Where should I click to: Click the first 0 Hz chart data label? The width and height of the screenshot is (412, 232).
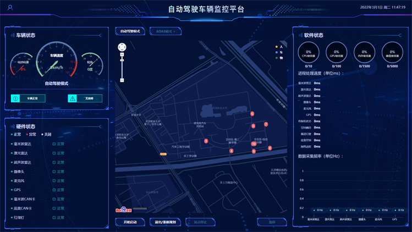[x=318, y=210]
